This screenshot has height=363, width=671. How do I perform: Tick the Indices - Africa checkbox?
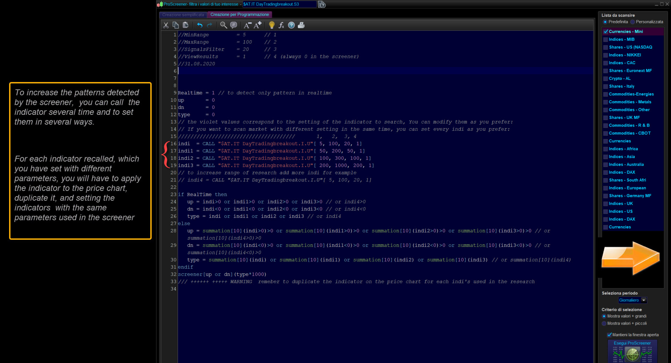point(606,149)
